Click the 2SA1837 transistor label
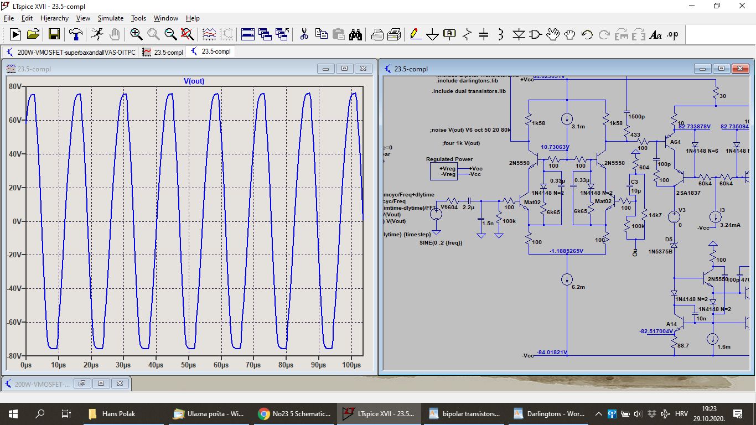Screen dimensions: 756x425 (689, 193)
